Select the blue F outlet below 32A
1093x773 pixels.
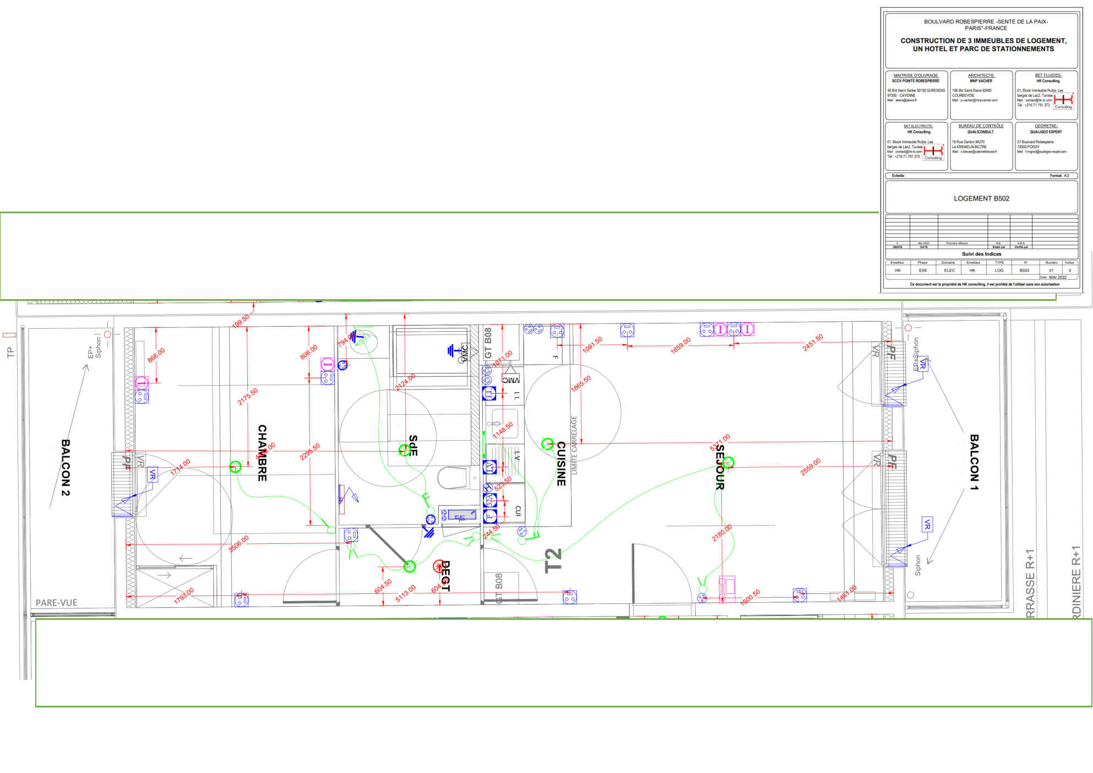(x=490, y=516)
